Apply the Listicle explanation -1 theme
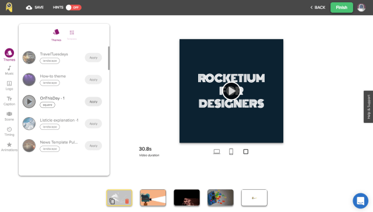This screenshot has height=212, width=373. coord(93,123)
